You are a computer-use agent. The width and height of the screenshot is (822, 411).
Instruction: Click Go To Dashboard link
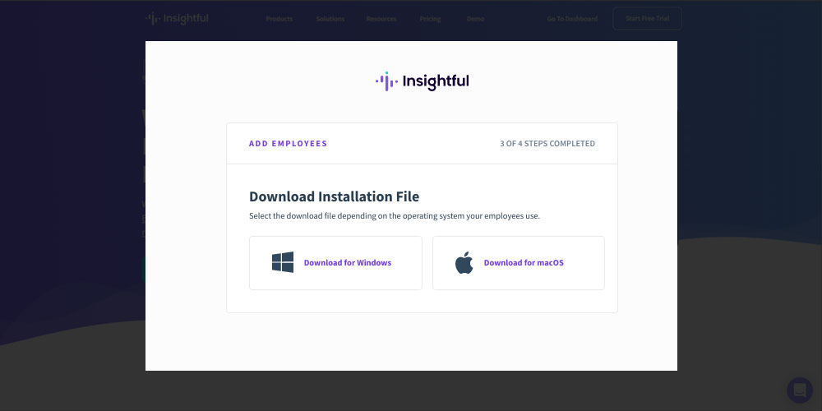[x=572, y=19]
